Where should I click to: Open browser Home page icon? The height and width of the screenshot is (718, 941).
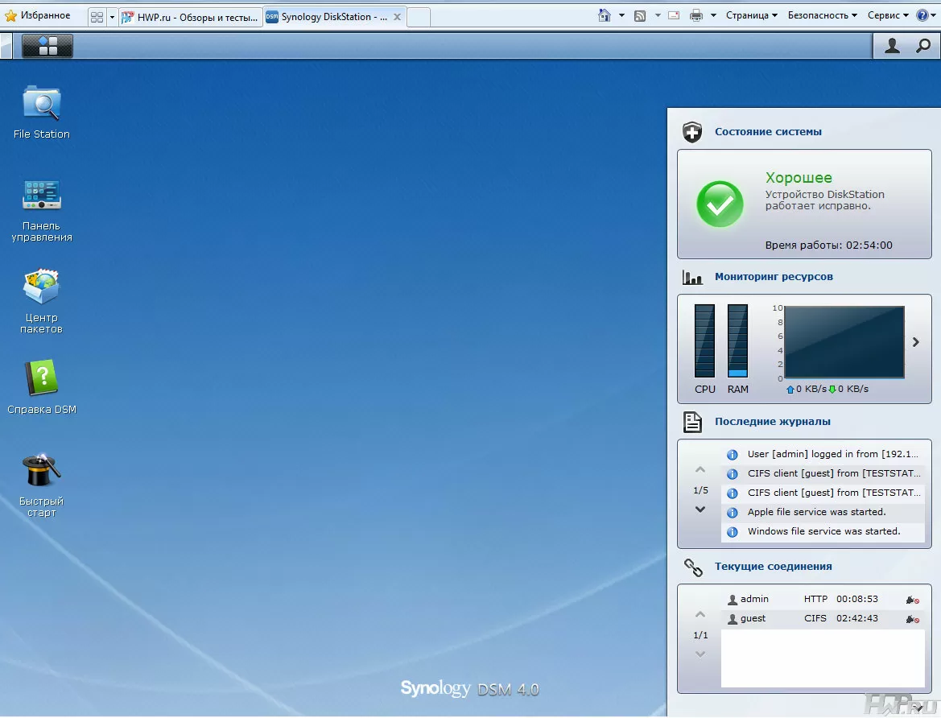click(x=605, y=15)
